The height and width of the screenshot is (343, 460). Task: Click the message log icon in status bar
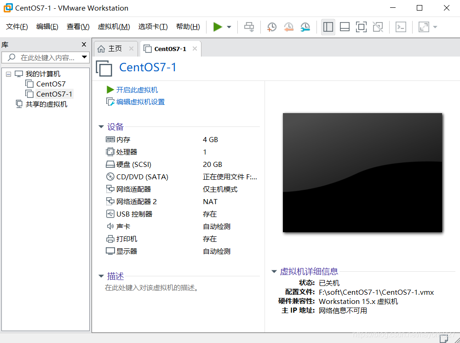tap(444, 339)
